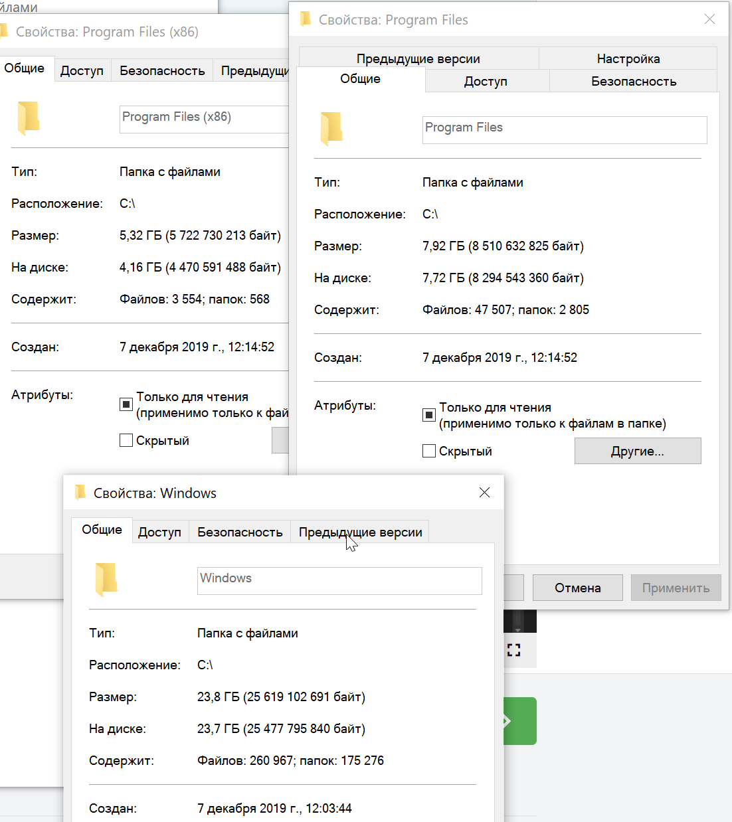Image resolution: width=732 pixels, height=822 pixels.
Task: Select Общие tab in Windows properties
Action: (102, 530)
